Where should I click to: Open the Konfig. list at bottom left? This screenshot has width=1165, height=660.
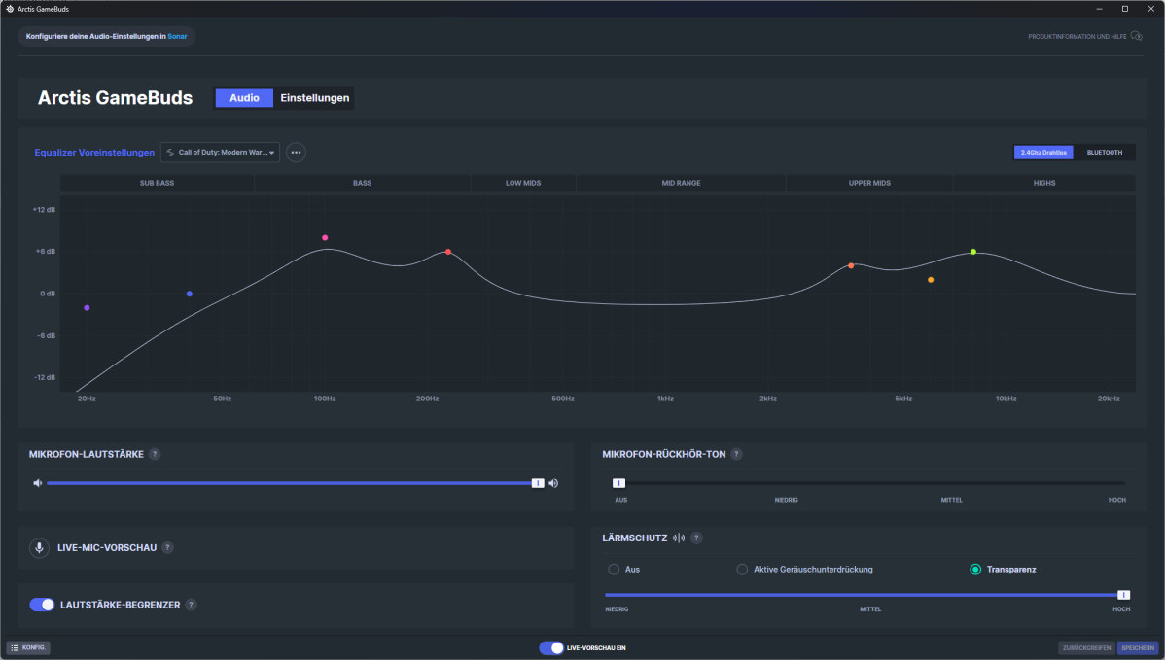[29, 647]
